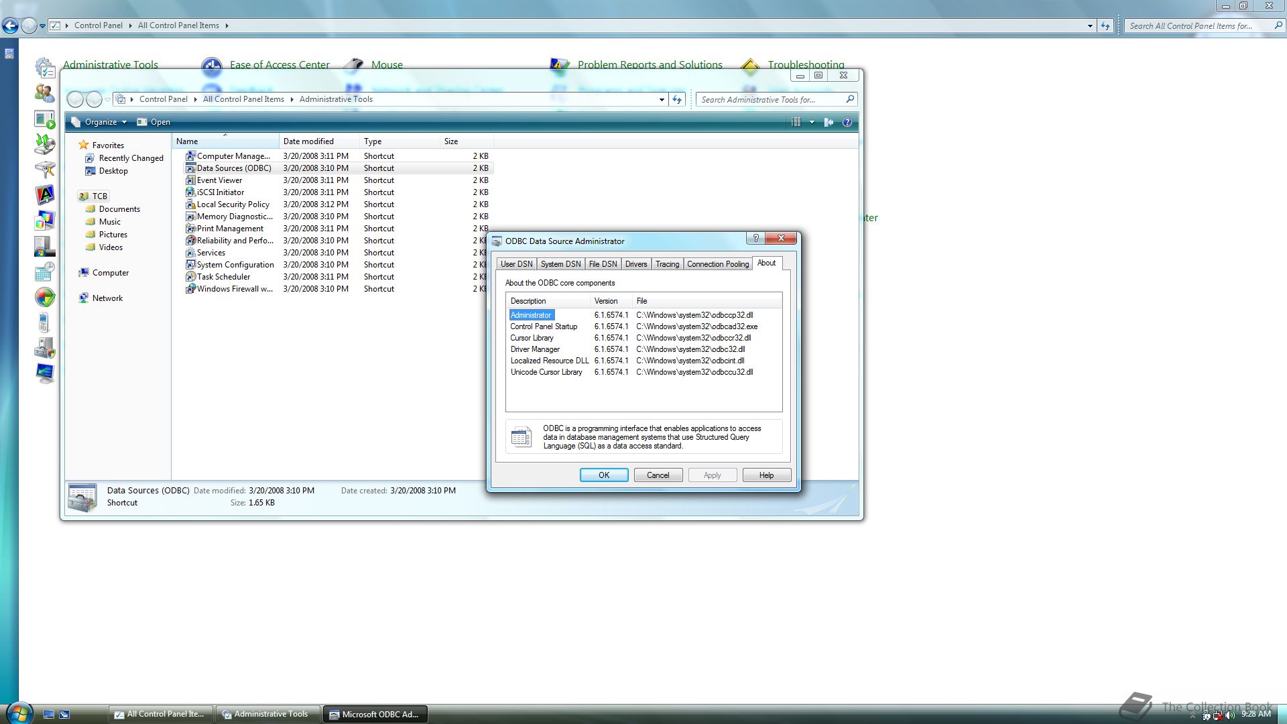The image size is (1287, 724).
Task: Click the Name column header to sort
Action: pos(226,141)
